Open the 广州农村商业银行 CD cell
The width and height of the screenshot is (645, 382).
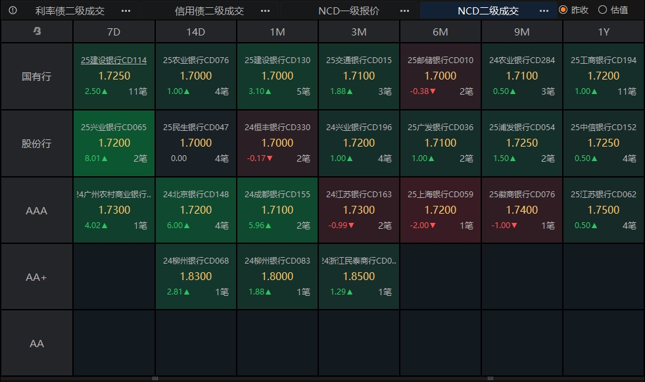(114, 210)
